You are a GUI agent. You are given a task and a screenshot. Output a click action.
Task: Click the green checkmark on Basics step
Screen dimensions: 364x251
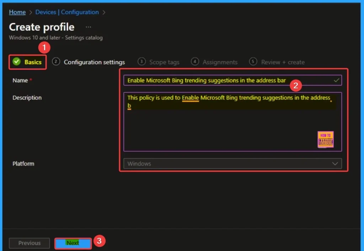point(16,61)
